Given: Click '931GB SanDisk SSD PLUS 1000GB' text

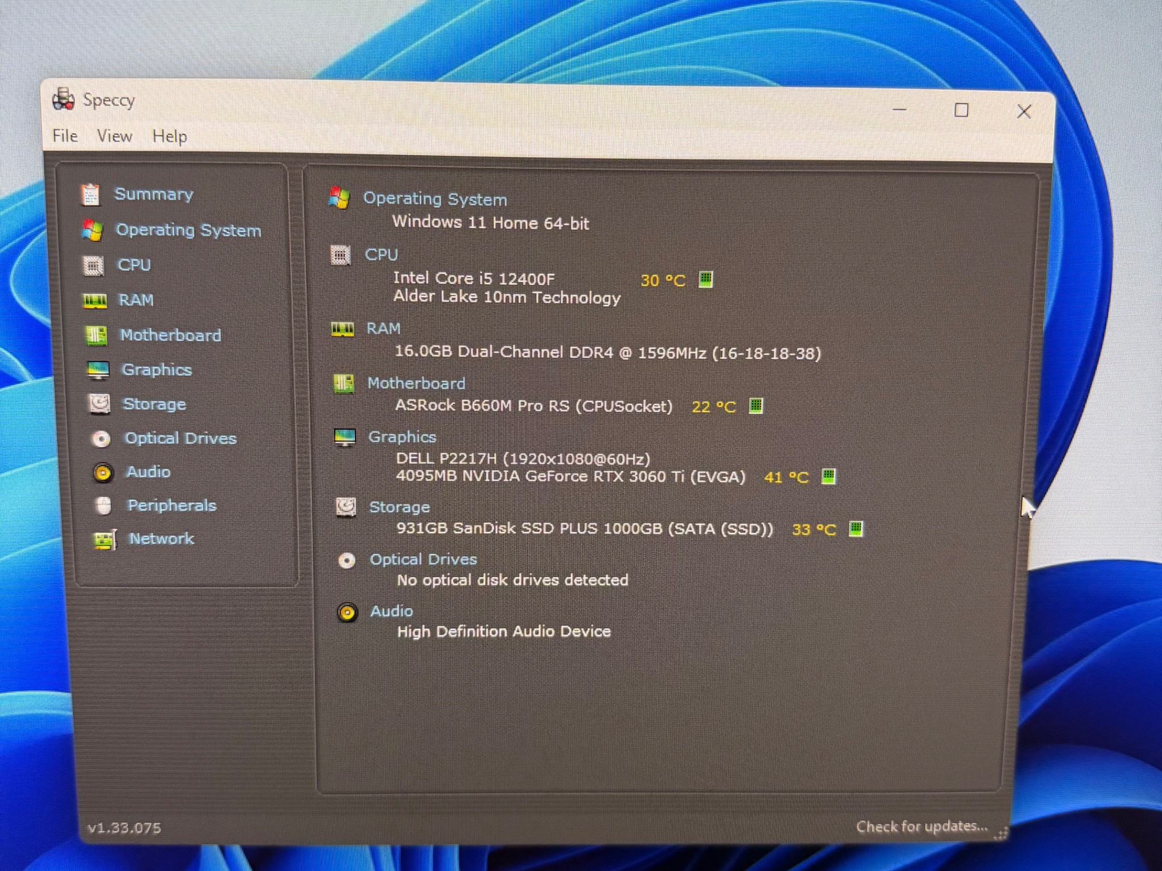Looking at the screenshot, I should (585, 528).
